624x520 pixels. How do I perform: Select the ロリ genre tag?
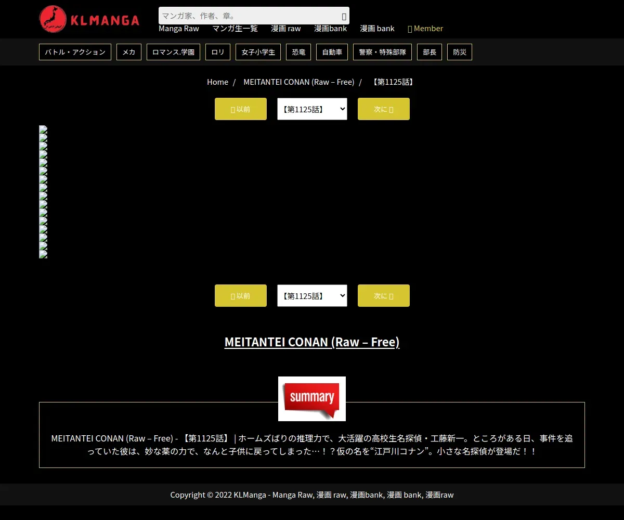[218, 52]
